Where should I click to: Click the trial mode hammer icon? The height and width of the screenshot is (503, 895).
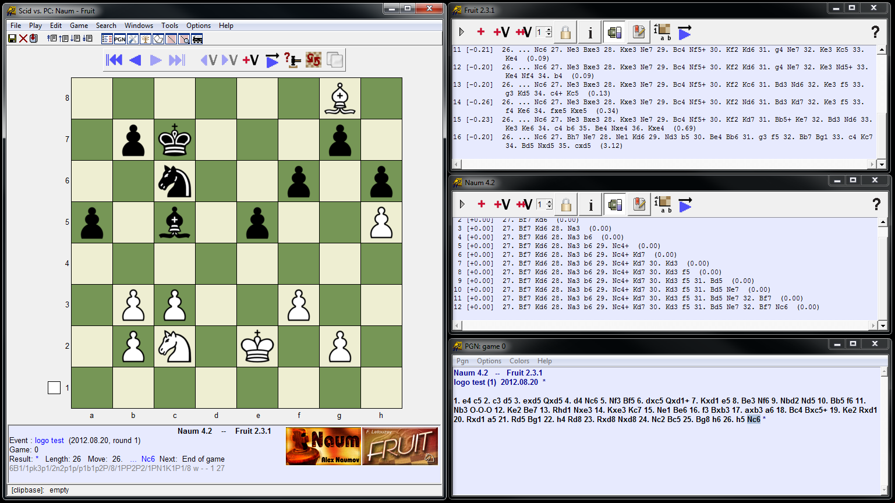(x=293, y=60)
